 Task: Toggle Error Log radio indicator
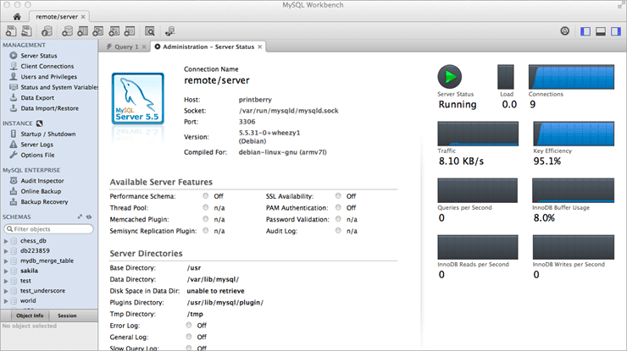click(189, 325)
